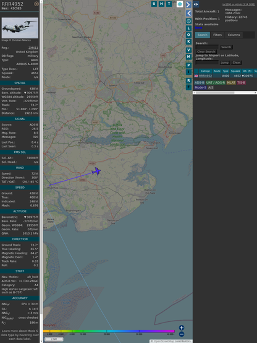The width and height of the screenshot is (257, 343).
Task: Close the RRR4952 aircraft info panel
Action: pos(36,4)
